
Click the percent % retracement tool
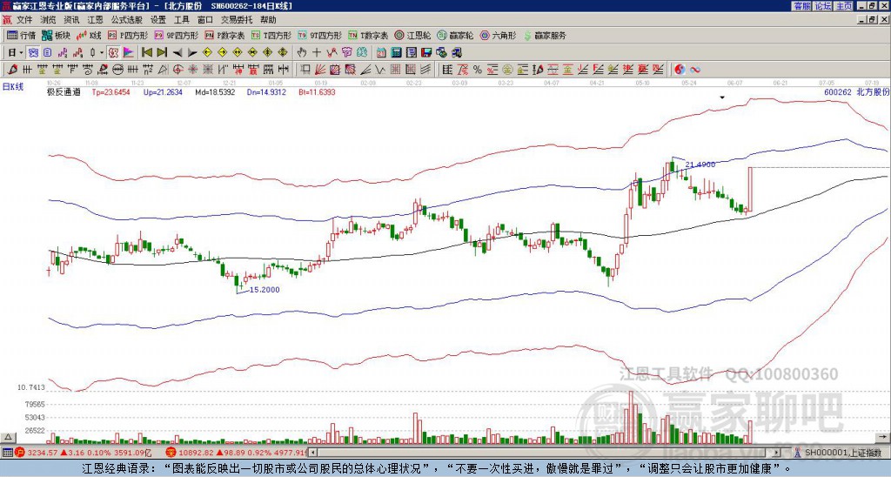(x=478, y=70)
